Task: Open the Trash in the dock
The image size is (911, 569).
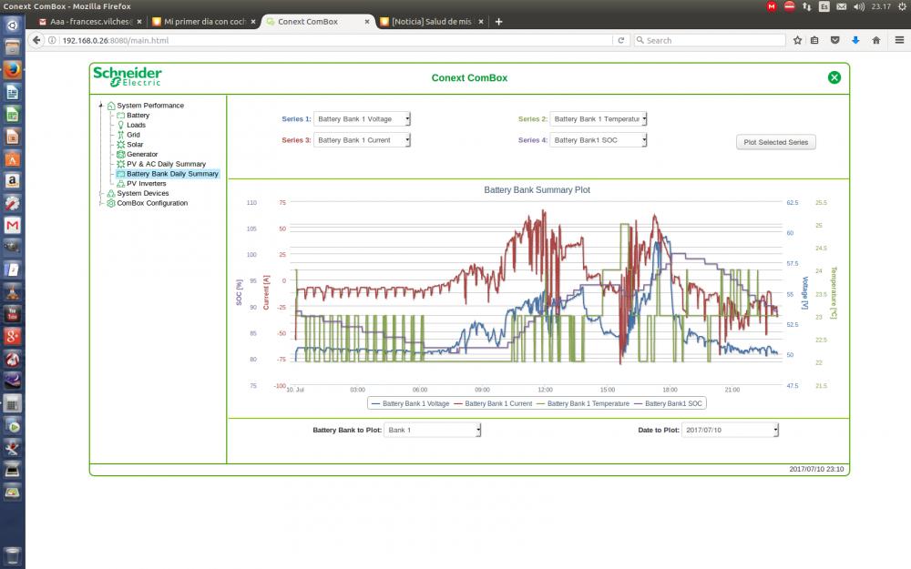Action: pos(12,554)
